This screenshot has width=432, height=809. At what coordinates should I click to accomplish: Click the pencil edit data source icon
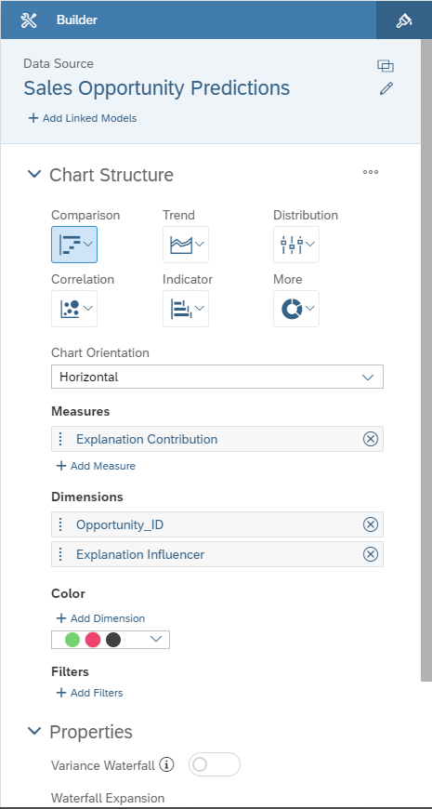click(x=386, y=88)
